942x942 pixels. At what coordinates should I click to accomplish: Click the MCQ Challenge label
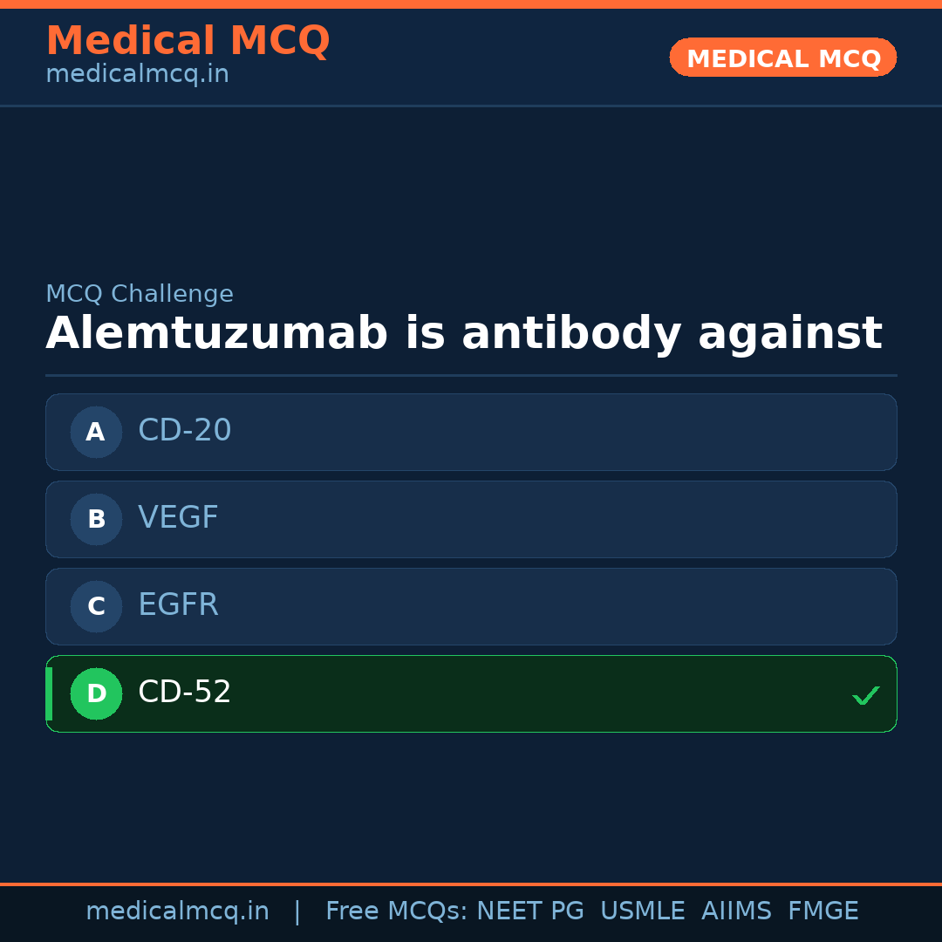(140, 294)
